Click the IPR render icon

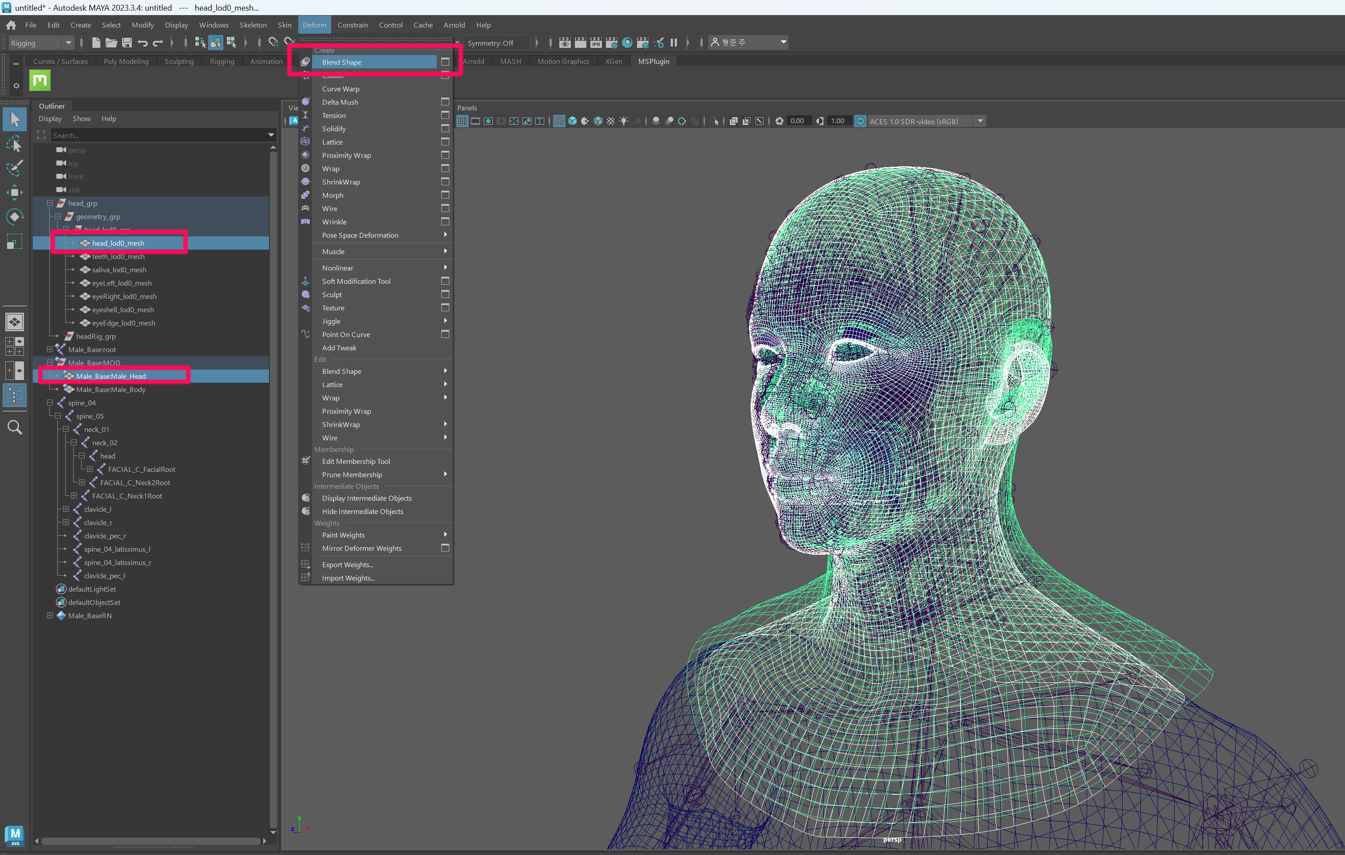(596, 43)
